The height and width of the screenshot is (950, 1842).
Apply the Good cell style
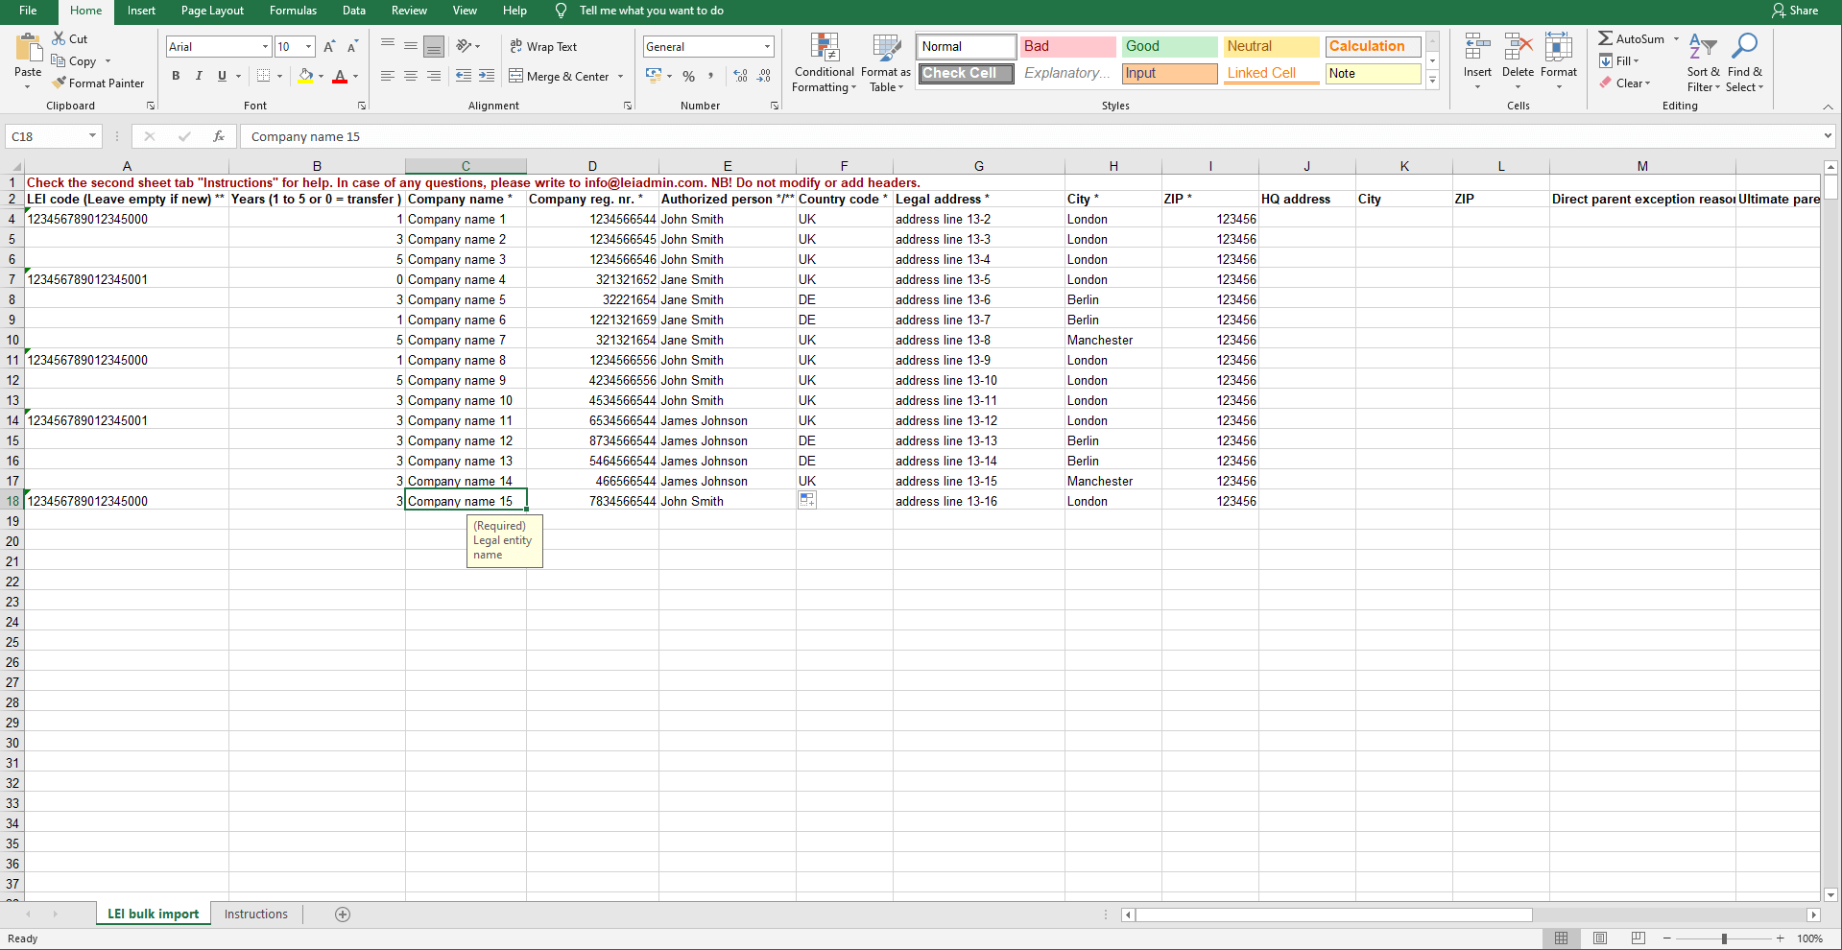pyautogui.click(x=1169, y=46)
